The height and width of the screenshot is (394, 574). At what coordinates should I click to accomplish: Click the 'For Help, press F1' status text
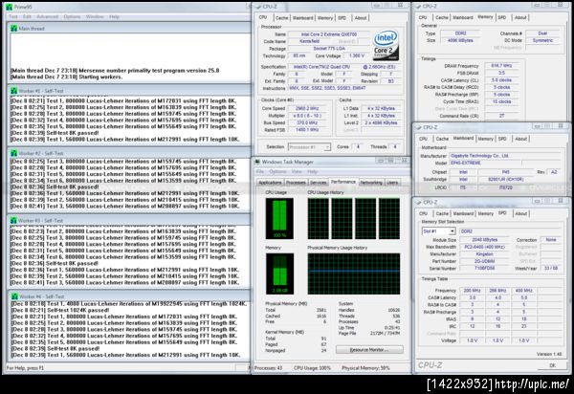click(25, 367)
